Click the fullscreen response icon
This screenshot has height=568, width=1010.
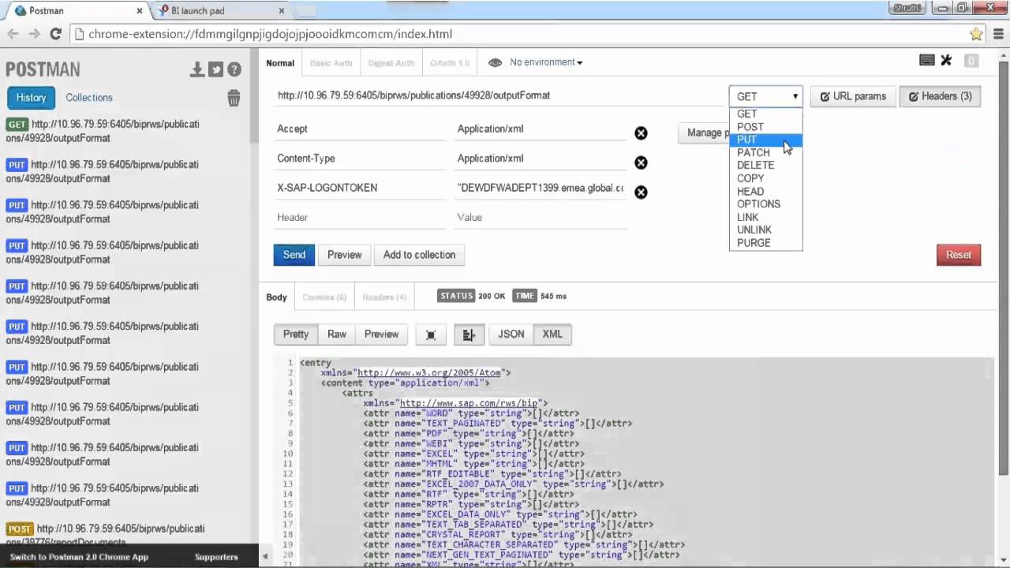point(431,334)
